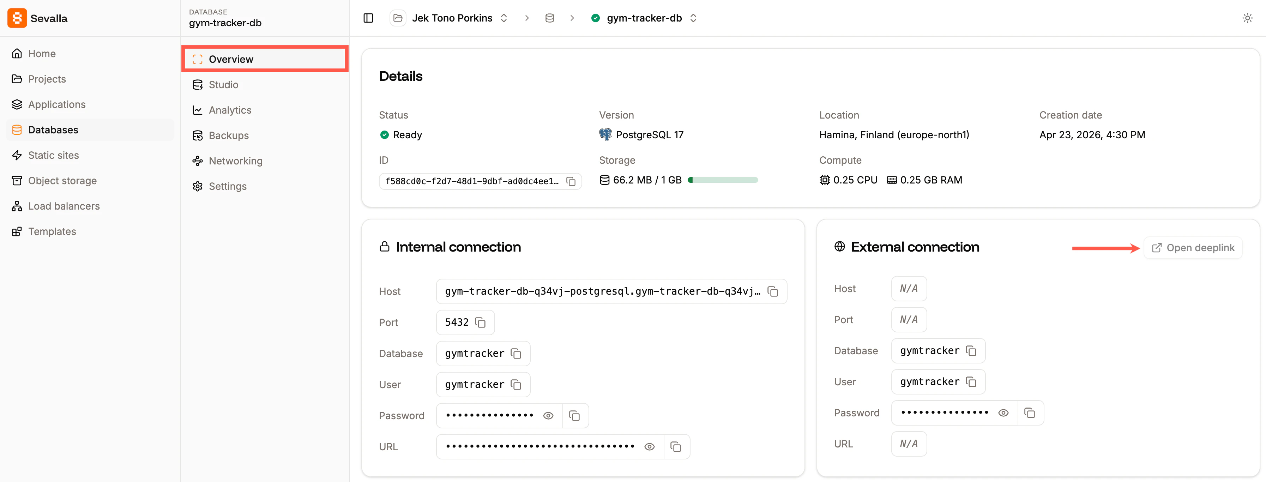The width and height of the screenshot is (1266, 482).
Task: Reveal the external Password with eye icon
Action: [1003, 413]
